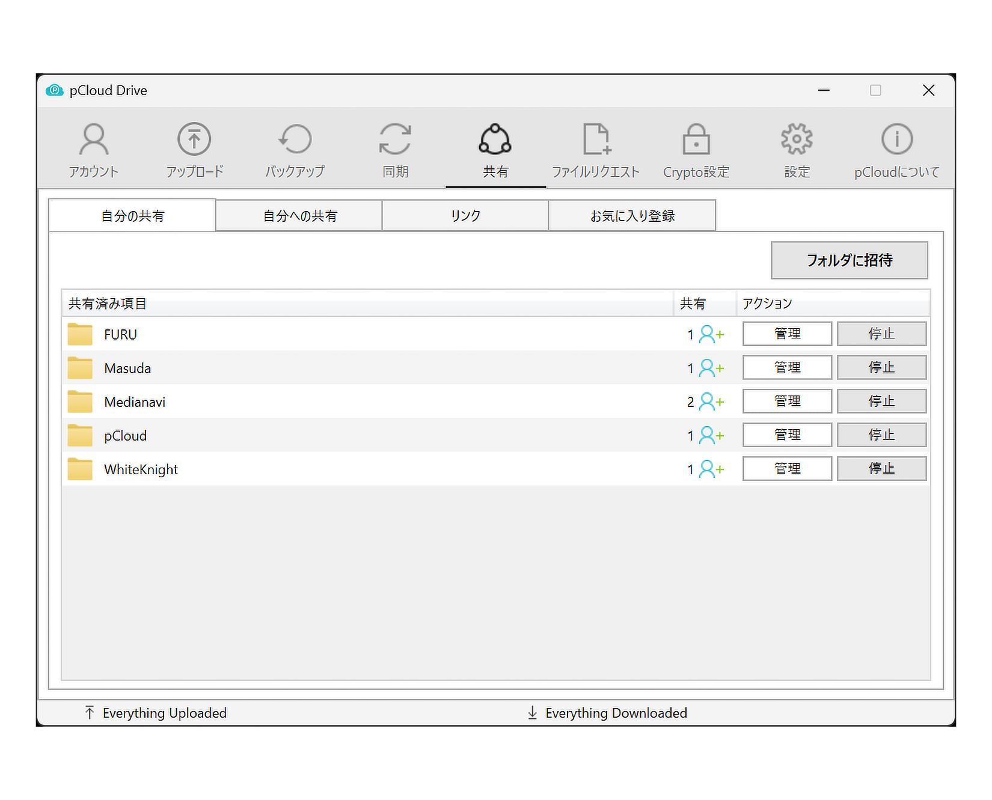Click 停止 for the pCloud folder
This screenshot has width=992, height=800.
[x=882, y=435]
